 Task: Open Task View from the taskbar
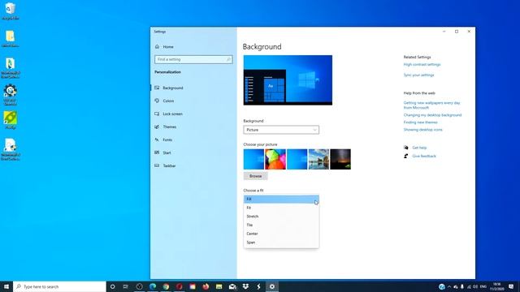pos(126,286)
